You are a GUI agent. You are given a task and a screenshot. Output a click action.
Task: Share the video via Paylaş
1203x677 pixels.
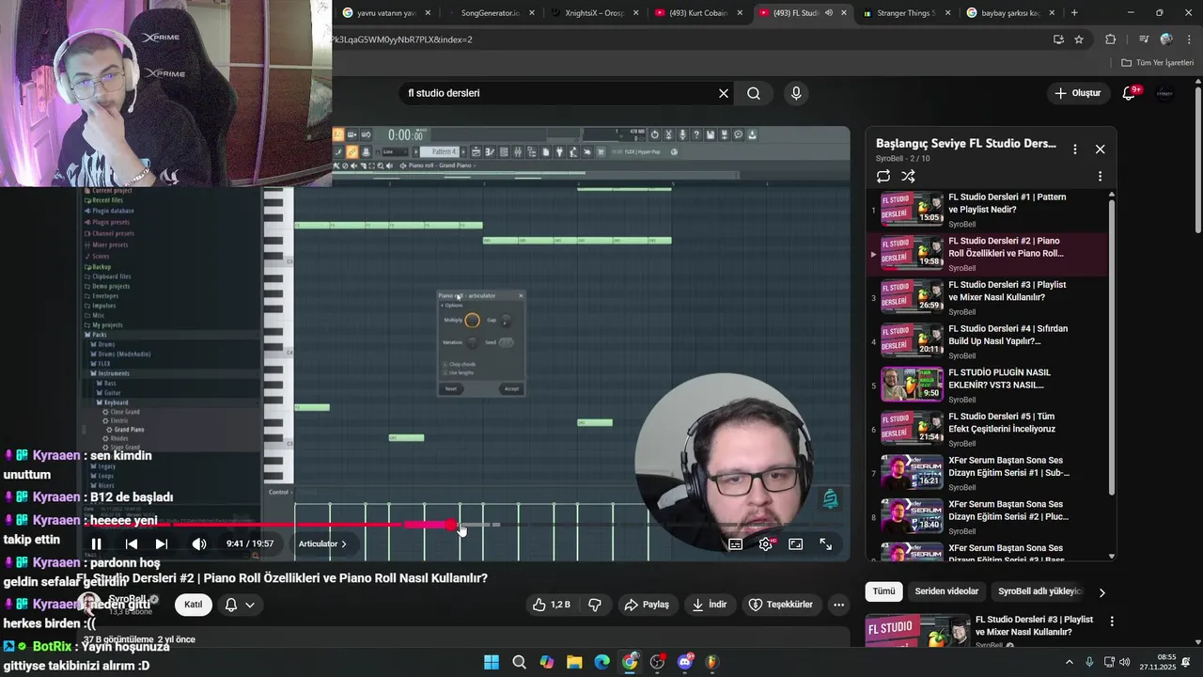pos(648,605)
